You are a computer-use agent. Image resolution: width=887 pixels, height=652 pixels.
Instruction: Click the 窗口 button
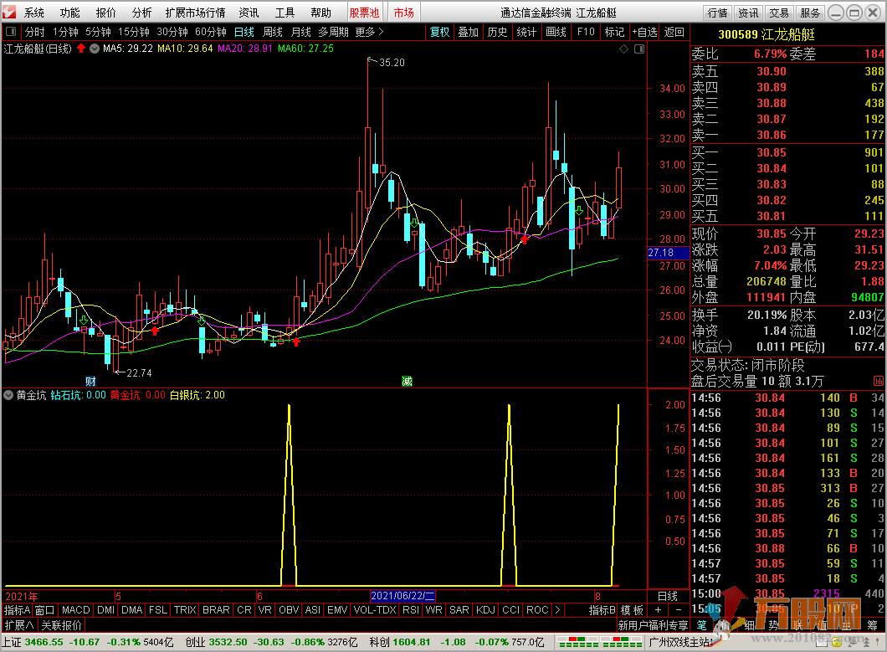[44, 609]
